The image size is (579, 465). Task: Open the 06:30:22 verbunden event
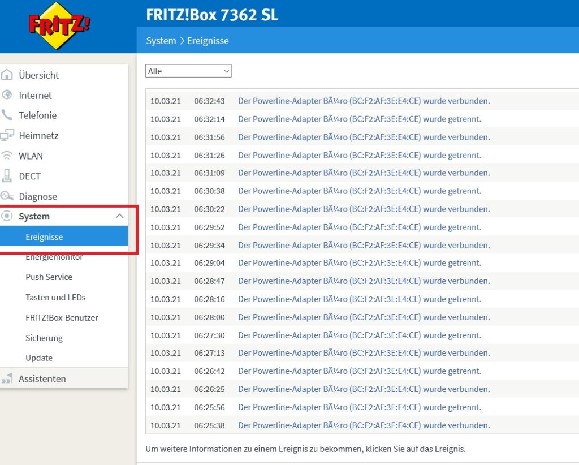coord(364,209)
